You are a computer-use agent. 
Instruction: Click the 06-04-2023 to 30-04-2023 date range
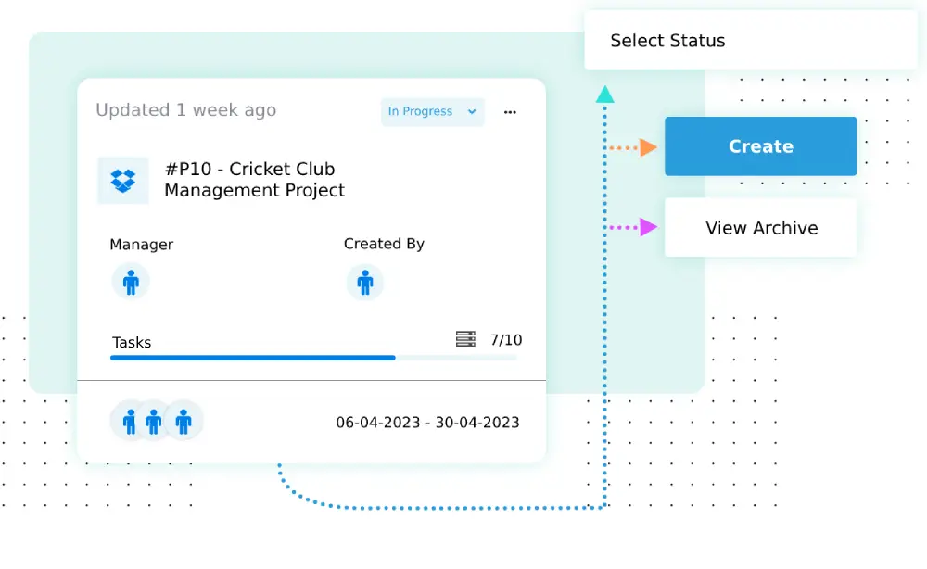[x=427, y=421]
